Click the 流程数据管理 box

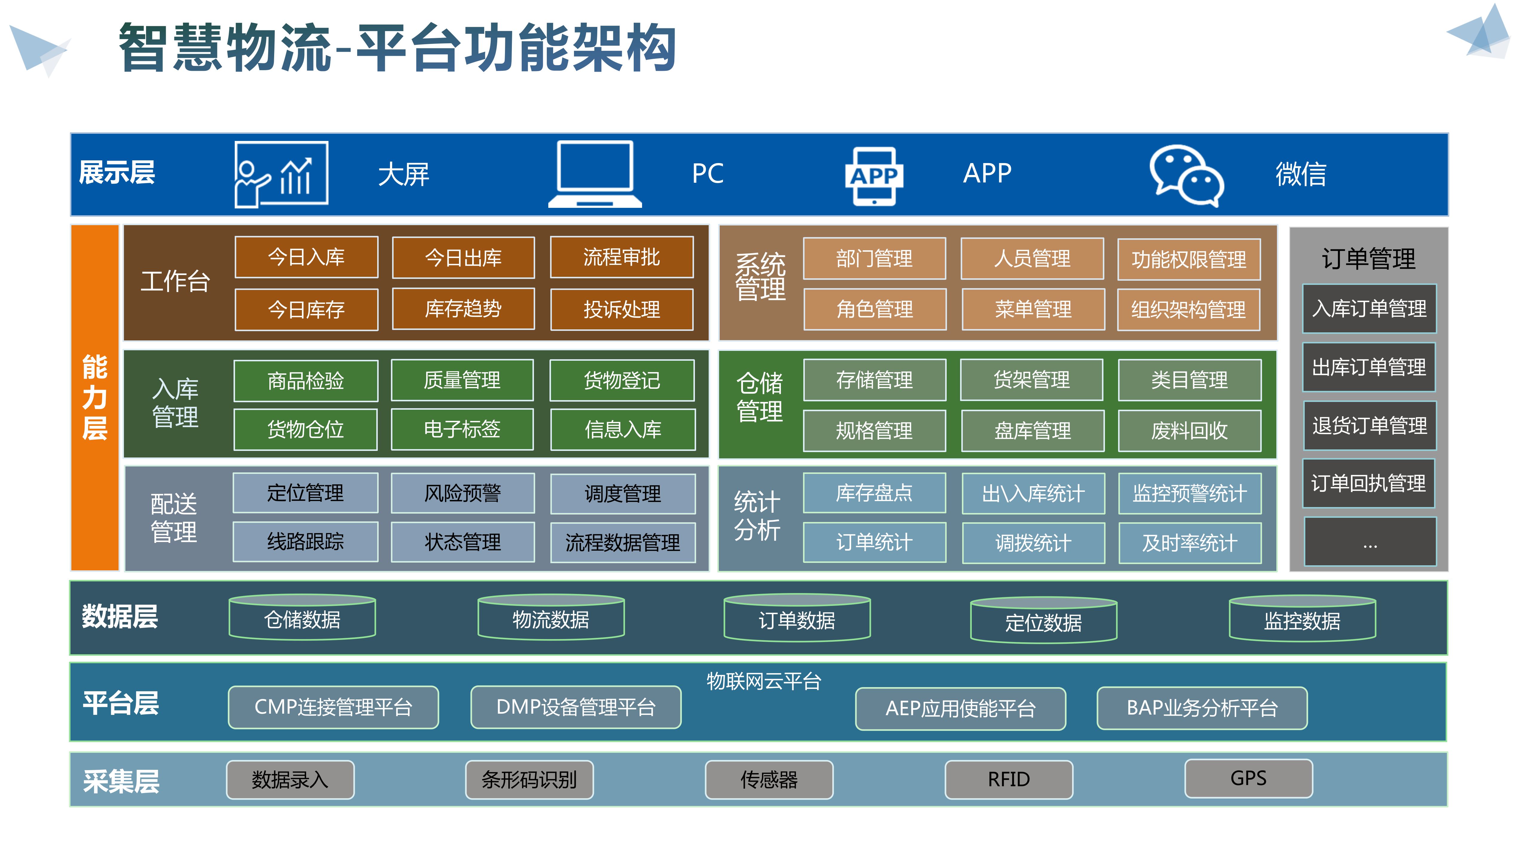coord(623,543)
